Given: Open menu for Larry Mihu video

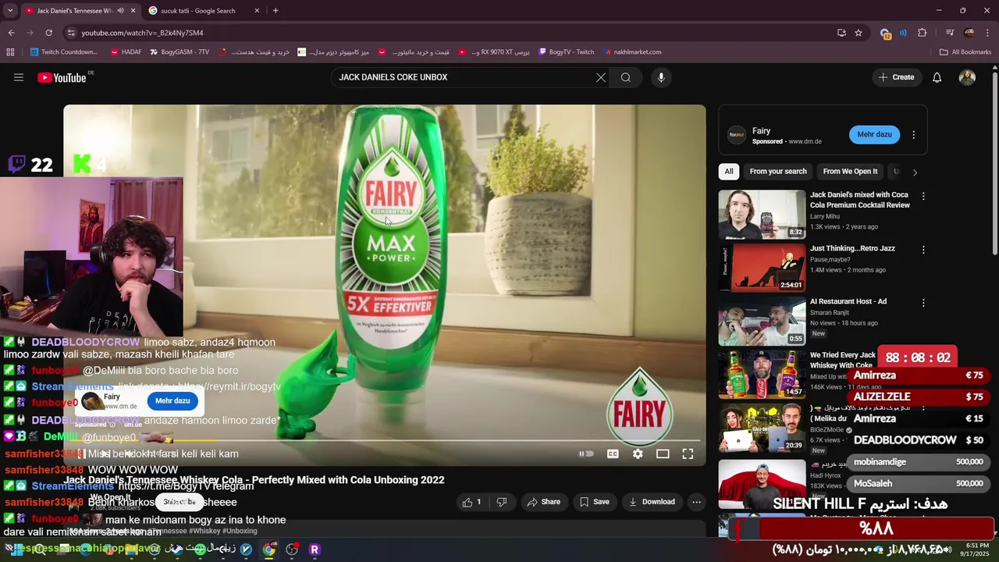Looking at the screenshot, I should [x=923, y=197].
